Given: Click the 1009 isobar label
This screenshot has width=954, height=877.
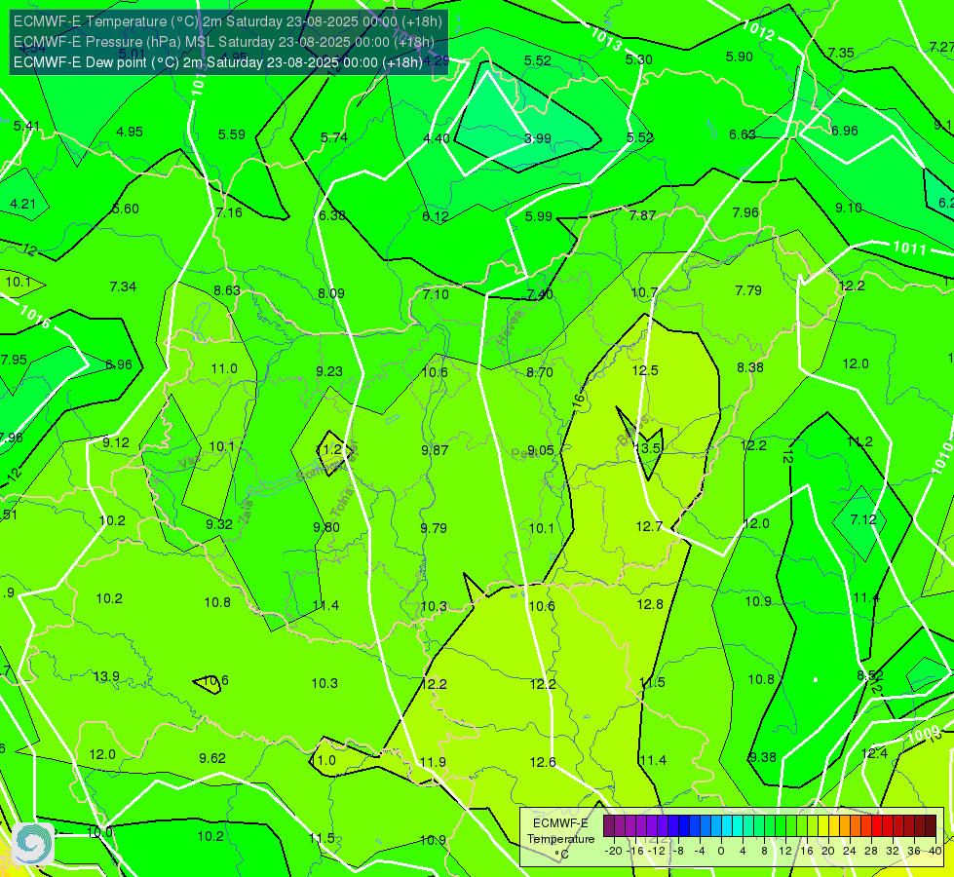Looking at the screenshot, I should [x=924, y=735].
